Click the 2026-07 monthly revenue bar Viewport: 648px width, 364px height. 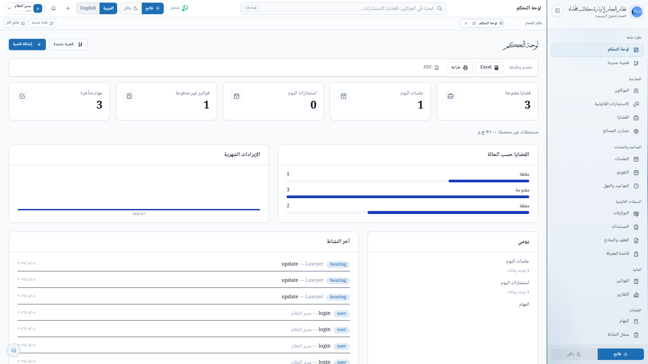(x=139, y=210)
